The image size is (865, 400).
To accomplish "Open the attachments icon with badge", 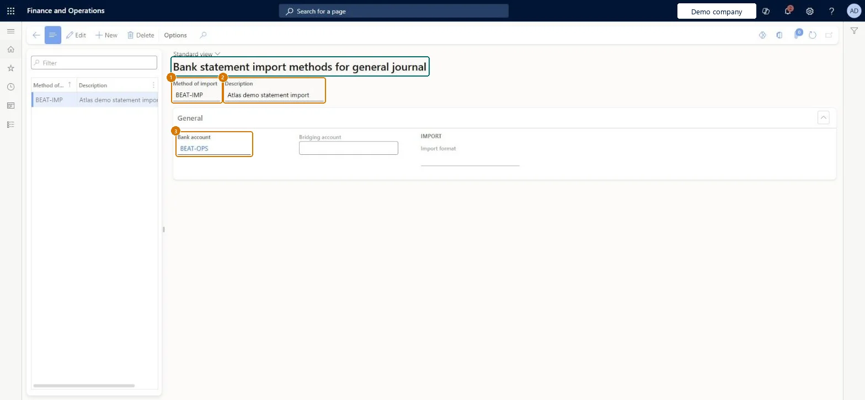I will (797, 35).
